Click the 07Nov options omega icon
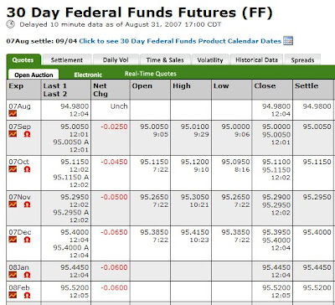The width and height of the screenshot is (335, 305). [27, 204]
